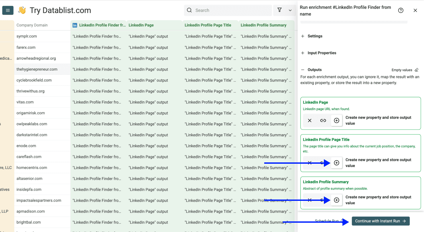This screenshot has height=232, width=424.
Task: Create new property for LinkedIn Page via plus icon
Action: point(336,120)
